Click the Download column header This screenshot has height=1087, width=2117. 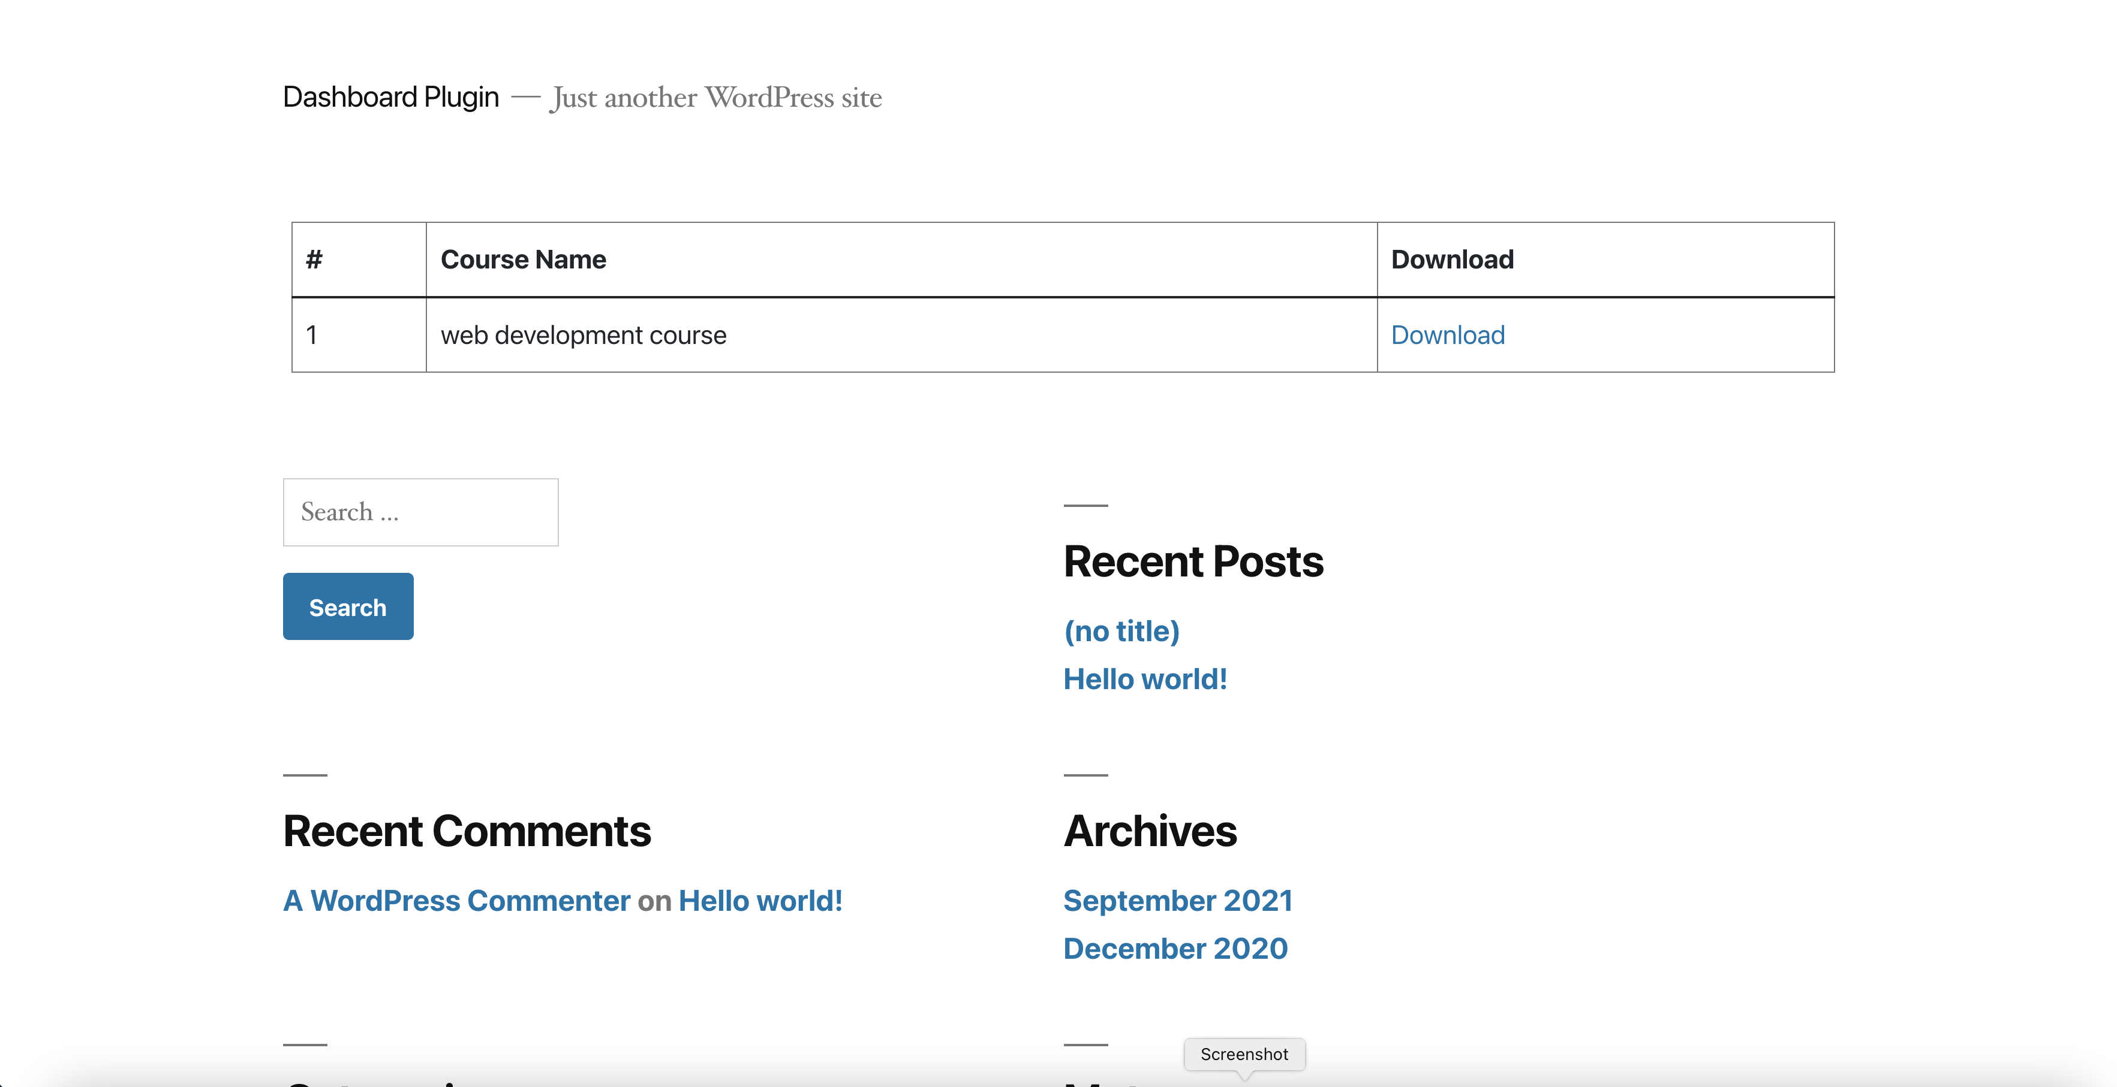coord(1451,259)
